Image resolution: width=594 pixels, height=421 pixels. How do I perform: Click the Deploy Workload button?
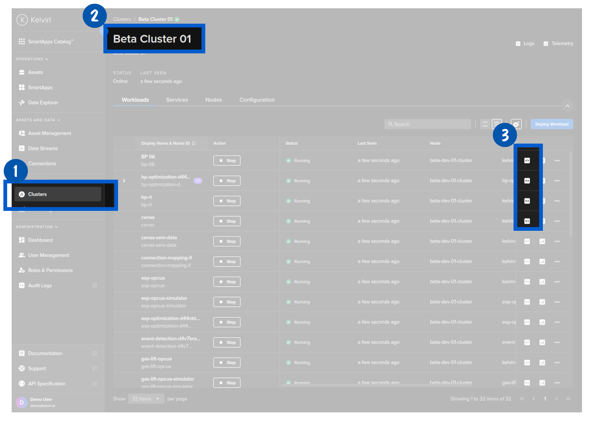[552, 124]
